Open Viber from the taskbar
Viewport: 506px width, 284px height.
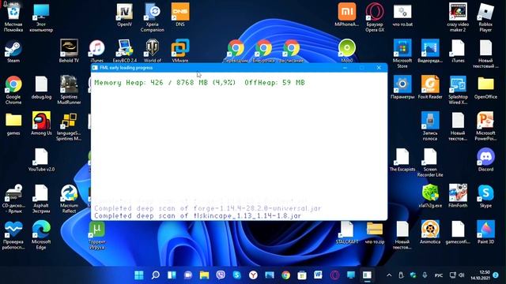click(x=221, y=275)
